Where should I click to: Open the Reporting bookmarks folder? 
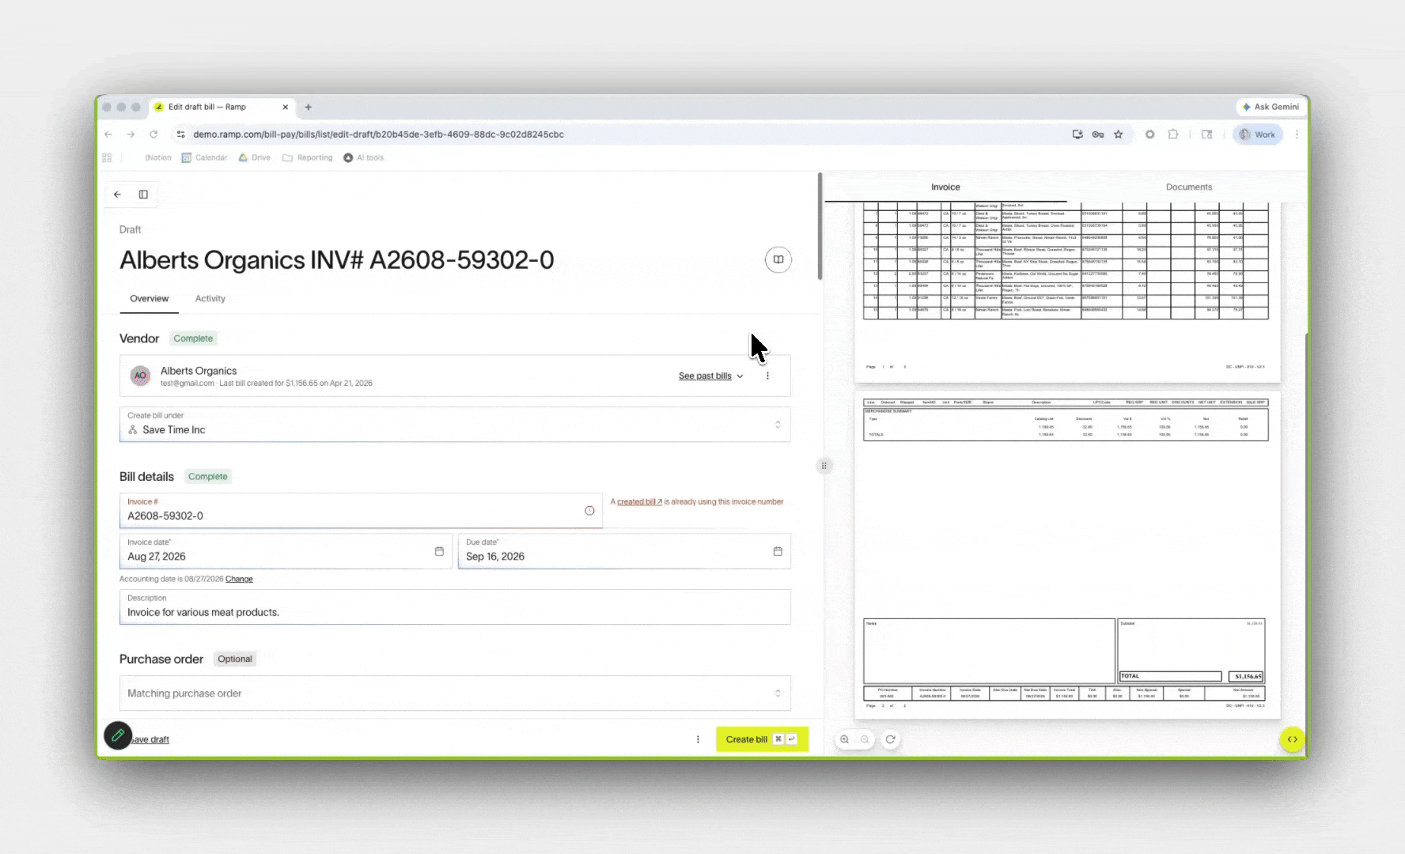tap(308, 157)
